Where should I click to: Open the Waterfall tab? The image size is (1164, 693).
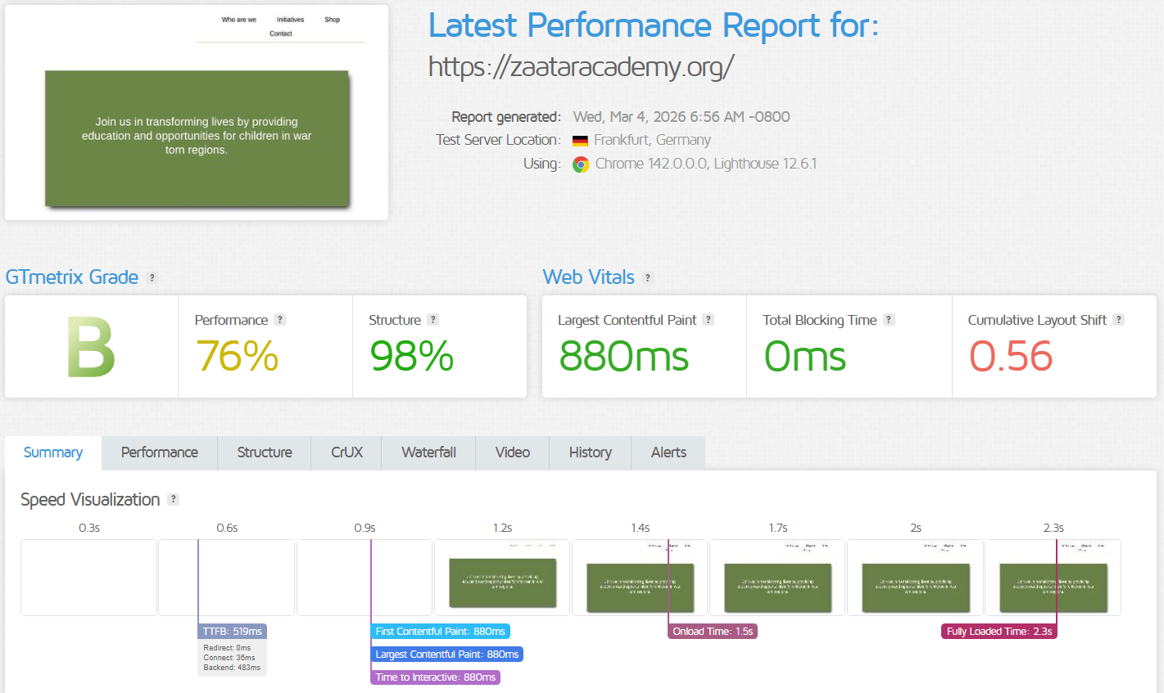[428, 452]
